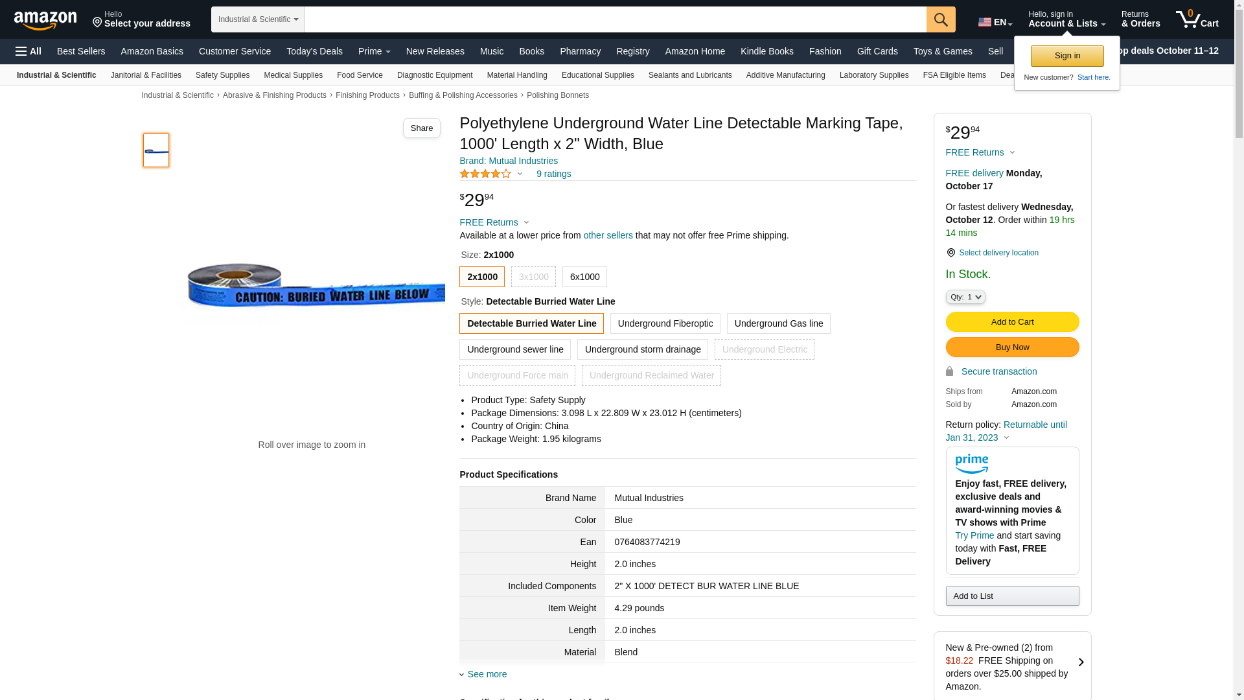This screenshot has width=1244, height=700.
Task: Click the location pin delivery icon
Action: pyautogui.click(x=950, y=253)
